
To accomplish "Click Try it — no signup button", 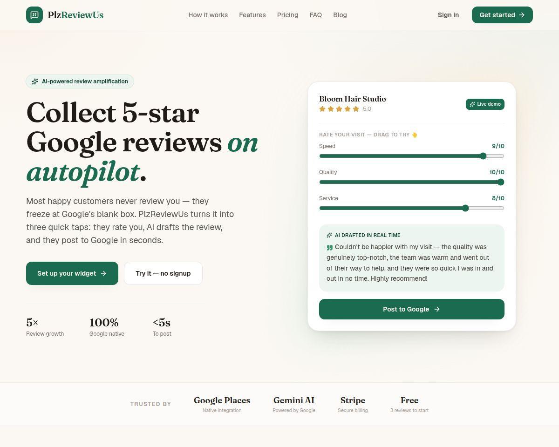I will pyautogui.click(x=163, y=273).
